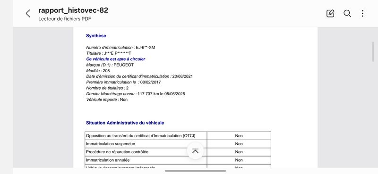The image size is (378, 174).
Task: Click the rapport_histovec-82 file title
Action: tap(73, 10)
